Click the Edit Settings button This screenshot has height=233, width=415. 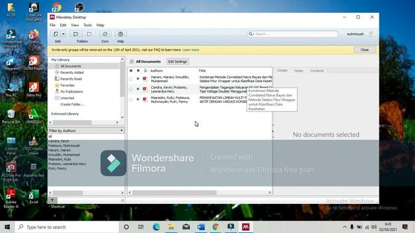point(178,61)
